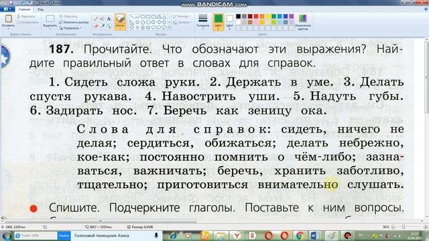Pick the red color swatch
The height and width of the screenshot is (241, 429).
point(256,17)
